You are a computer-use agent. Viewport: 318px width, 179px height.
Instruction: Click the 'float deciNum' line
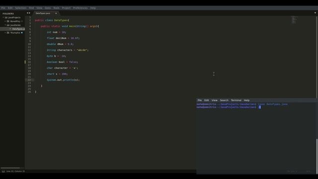(x=63, y=38)
